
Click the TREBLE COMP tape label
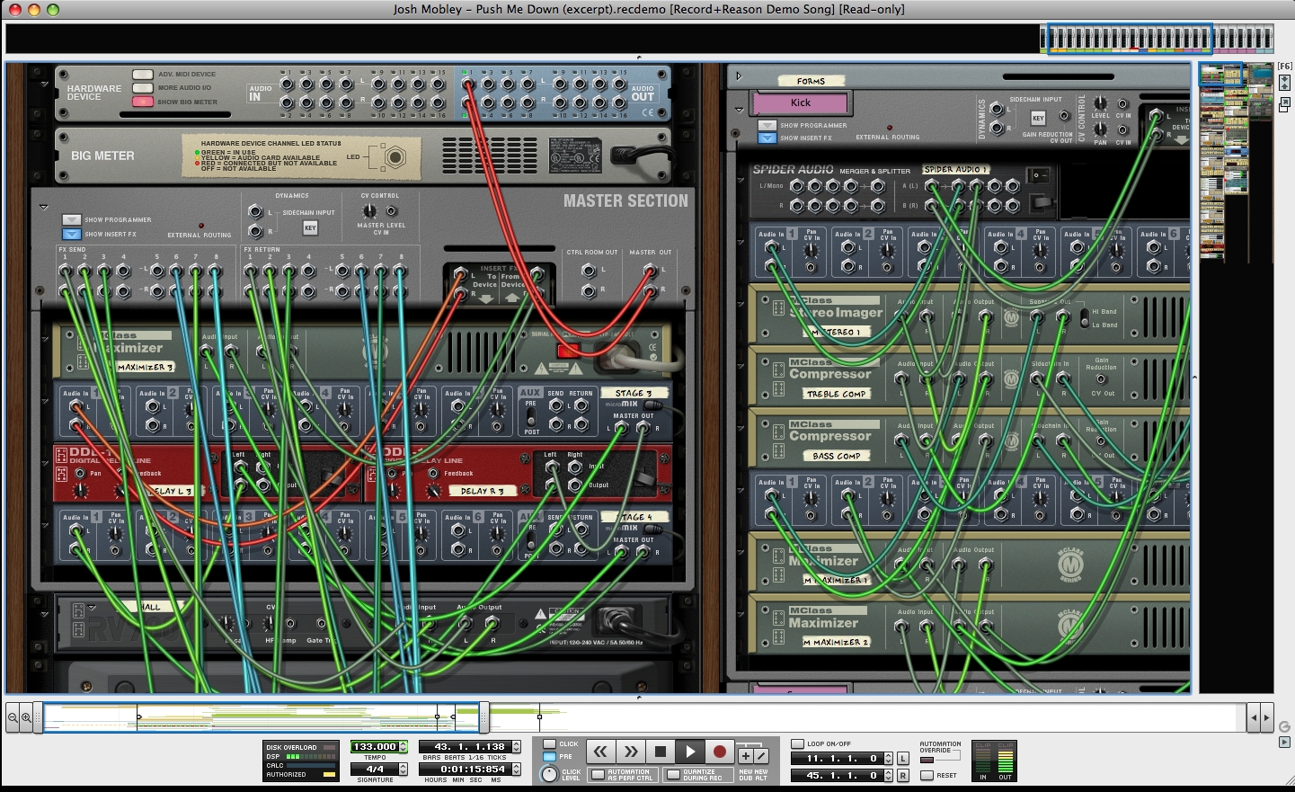tap(836, 394)
